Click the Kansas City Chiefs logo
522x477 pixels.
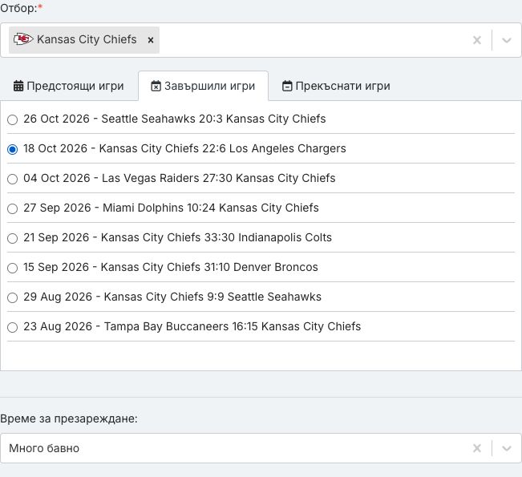[x=23, y=39]
